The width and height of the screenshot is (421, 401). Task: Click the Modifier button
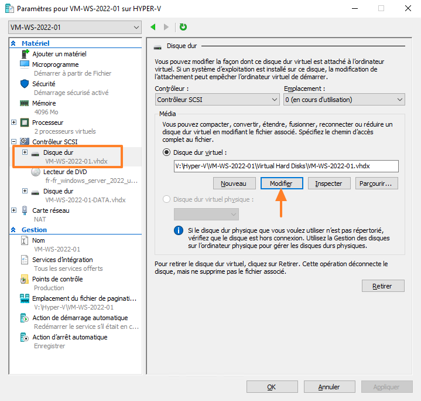[x=282, y=183]
